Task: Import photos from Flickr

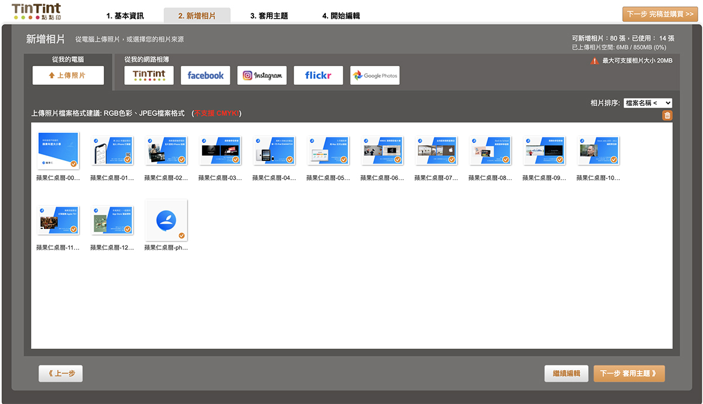Action: 318,75
